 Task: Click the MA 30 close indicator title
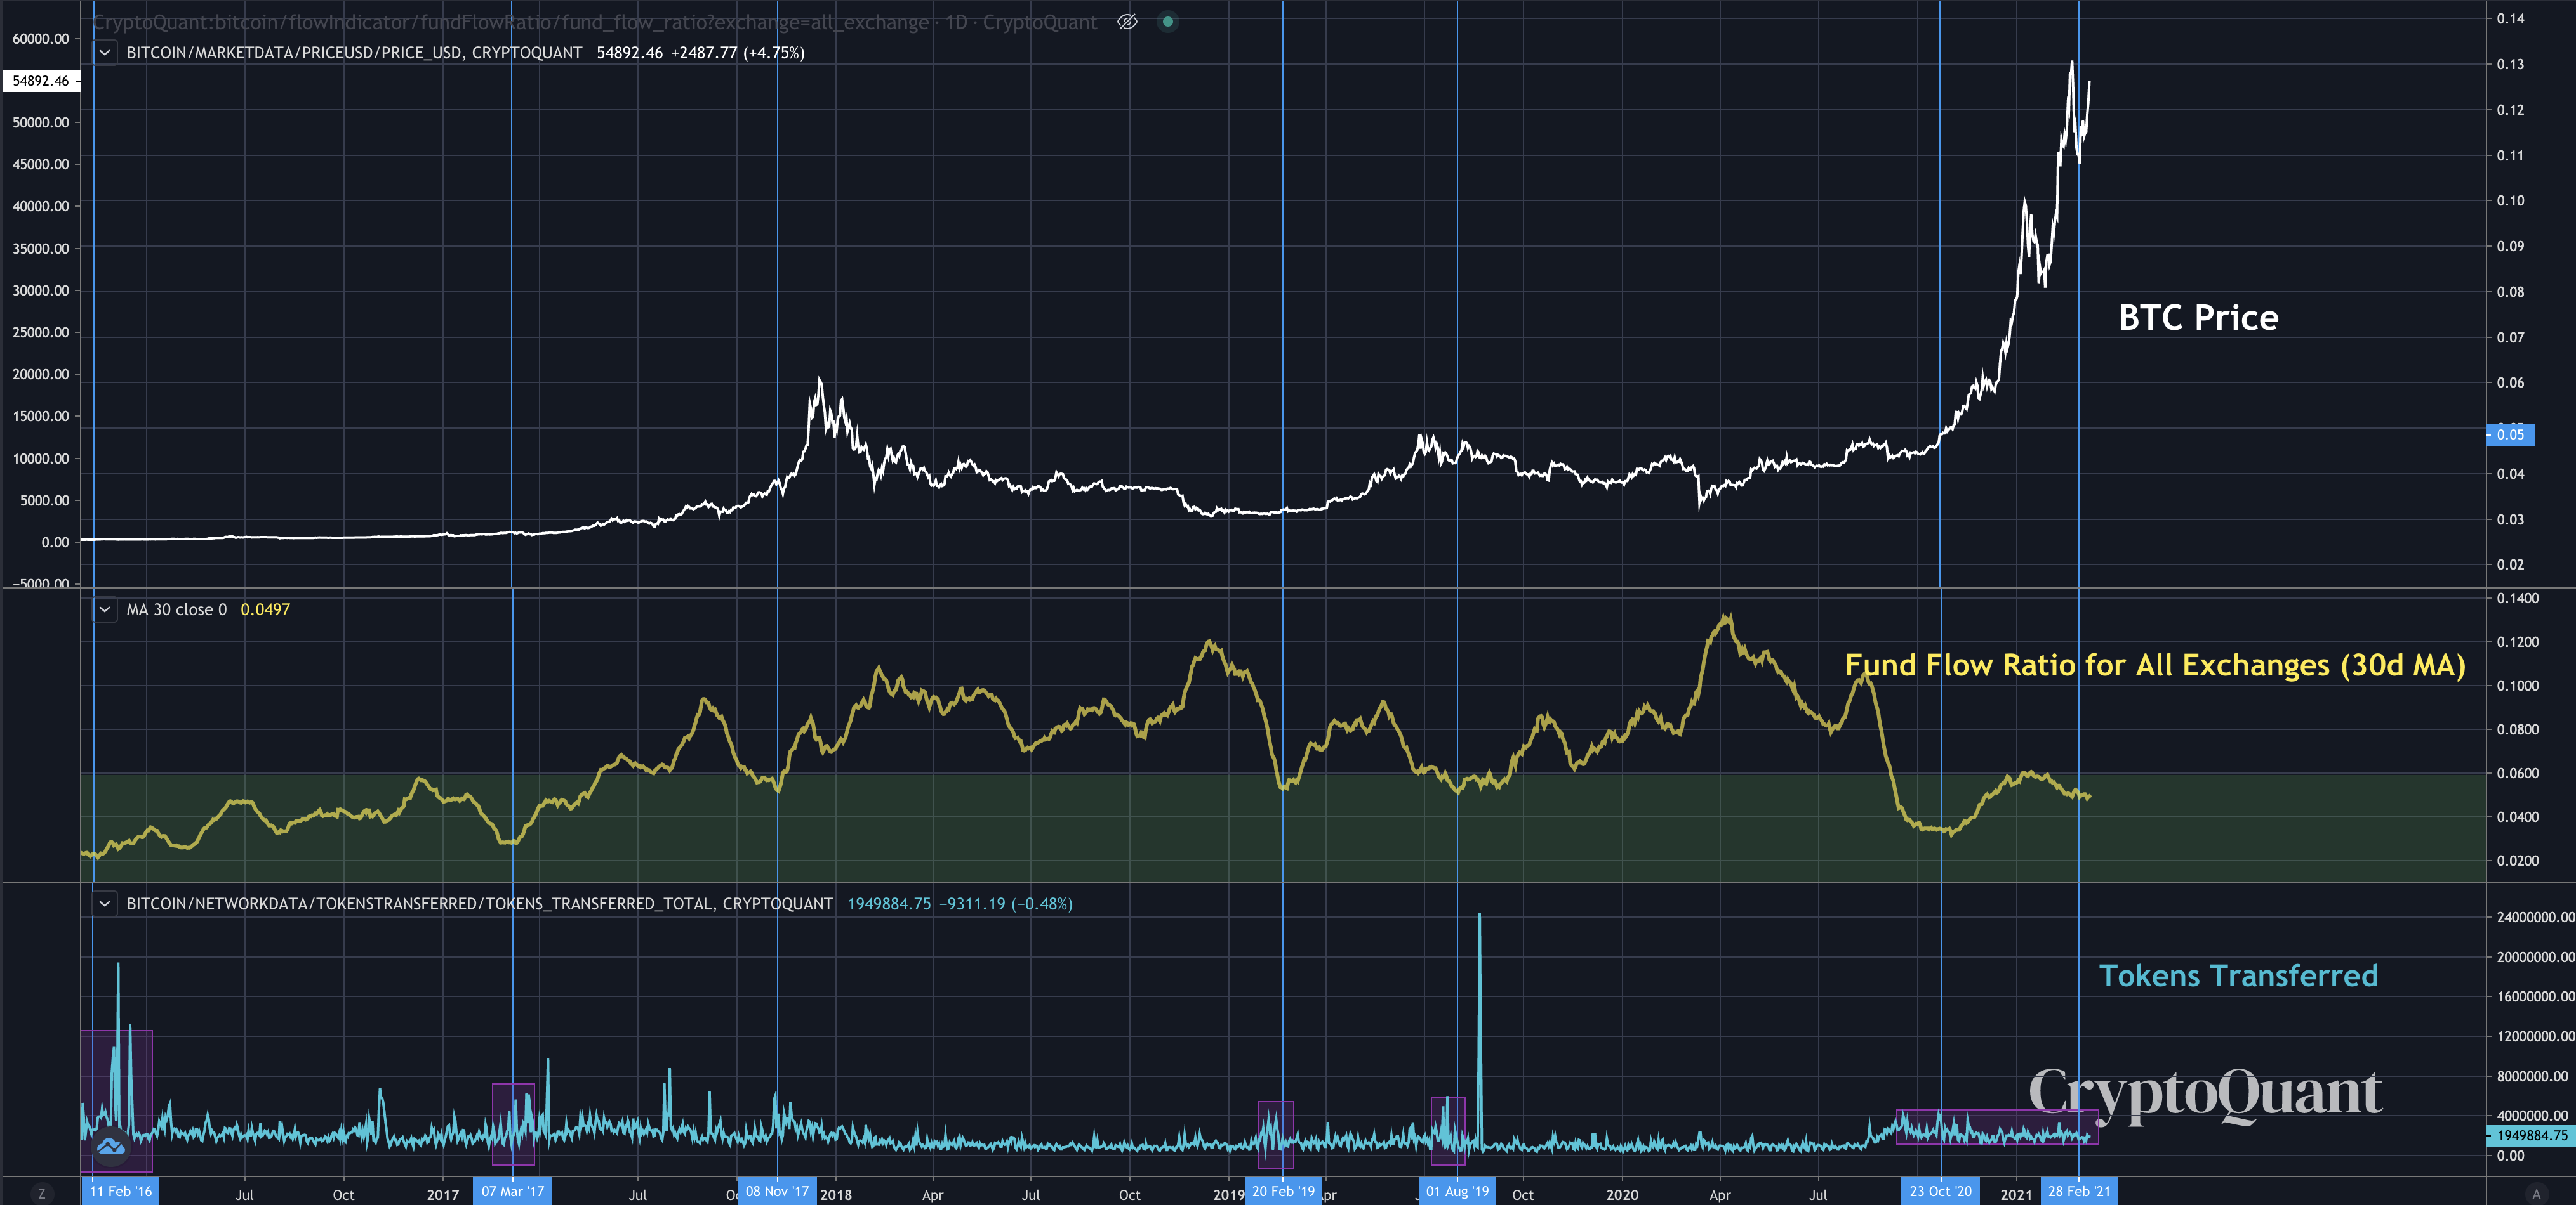(x=176, y=609)
